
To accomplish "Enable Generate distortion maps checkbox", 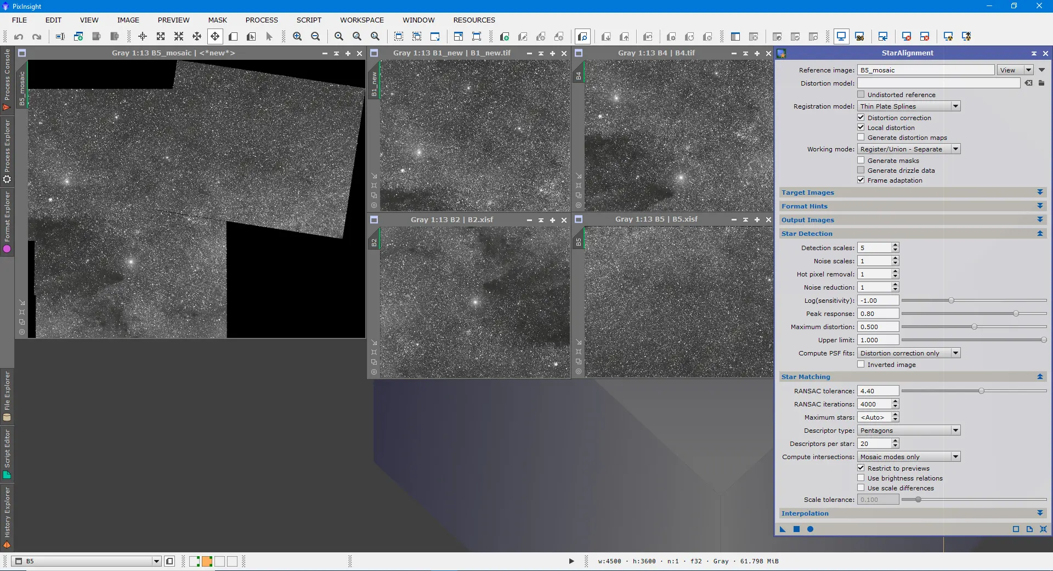I will [x=861, y=137].
